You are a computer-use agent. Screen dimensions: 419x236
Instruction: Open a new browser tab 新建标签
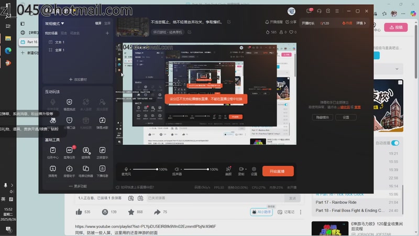[29, 53]
